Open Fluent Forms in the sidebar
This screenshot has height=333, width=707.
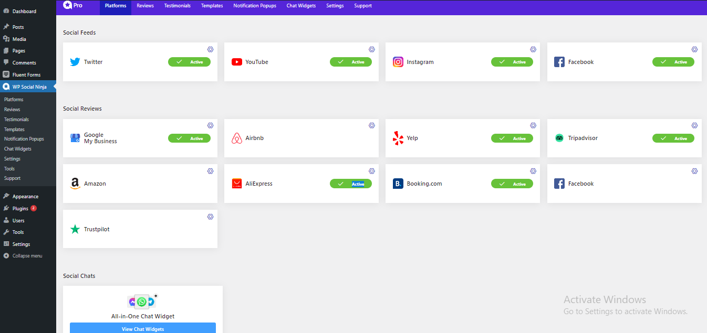pyautogui.click(x=28, y=75)
